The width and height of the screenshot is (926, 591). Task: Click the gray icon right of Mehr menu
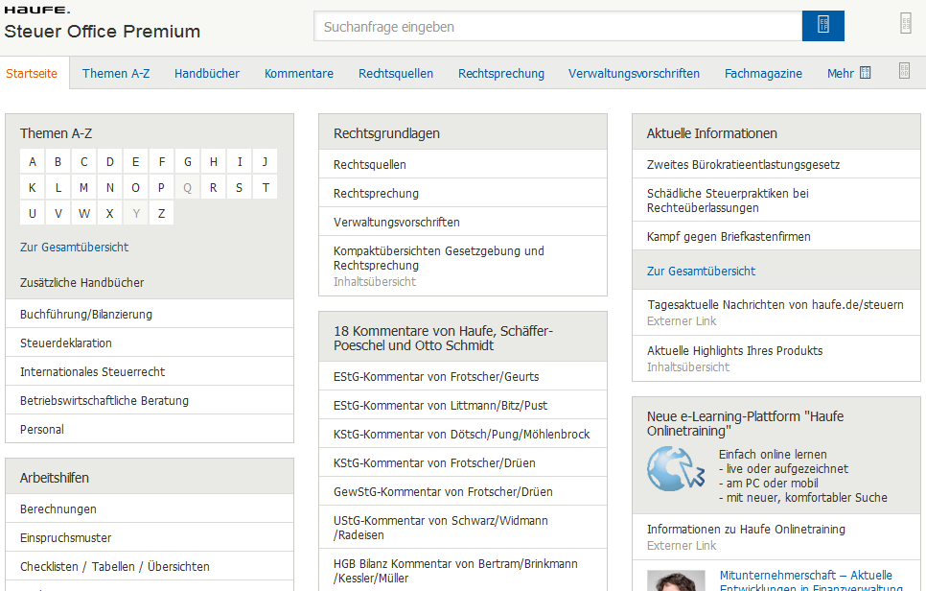[x=904, y=71]
